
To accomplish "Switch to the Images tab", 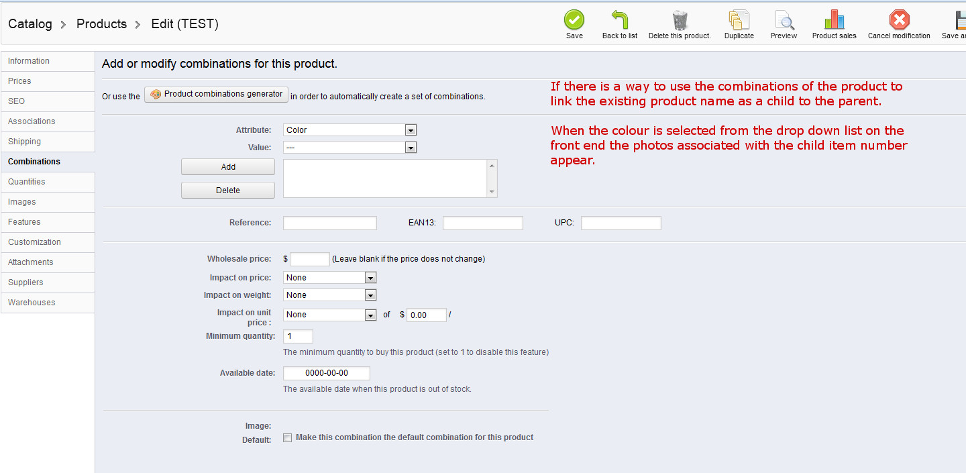I will [22, 202].
